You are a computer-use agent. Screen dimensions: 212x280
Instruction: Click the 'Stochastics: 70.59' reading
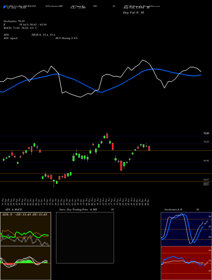click(14, 21)
